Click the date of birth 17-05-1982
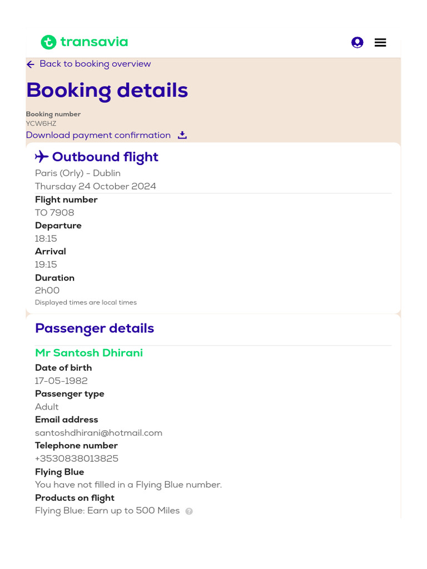 coord(61,381)
